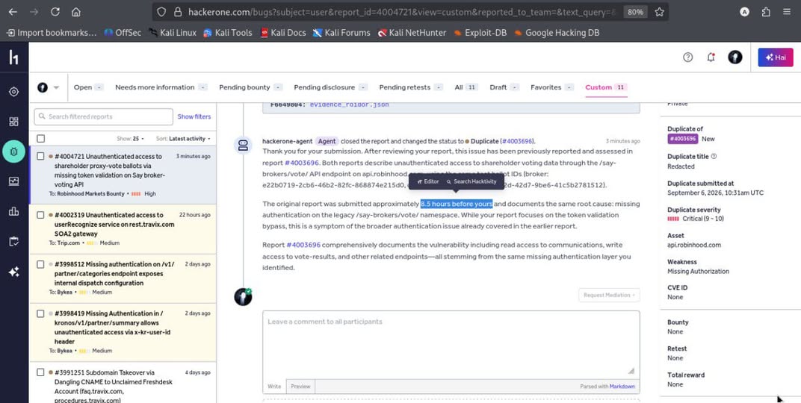Screen dimensions: 801x403
Task: Click the address bar padlock icon
Action: (x=178, y=12)
